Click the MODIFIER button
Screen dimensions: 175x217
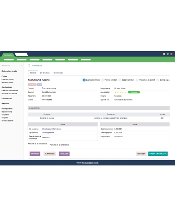tap(35, 154)
